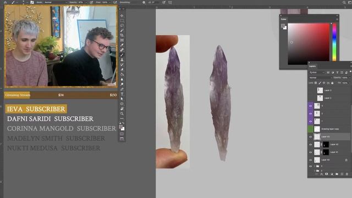Open brush Opacity dropdown arrow in options bar
The image size is (352, 198).
click(86, 2)
